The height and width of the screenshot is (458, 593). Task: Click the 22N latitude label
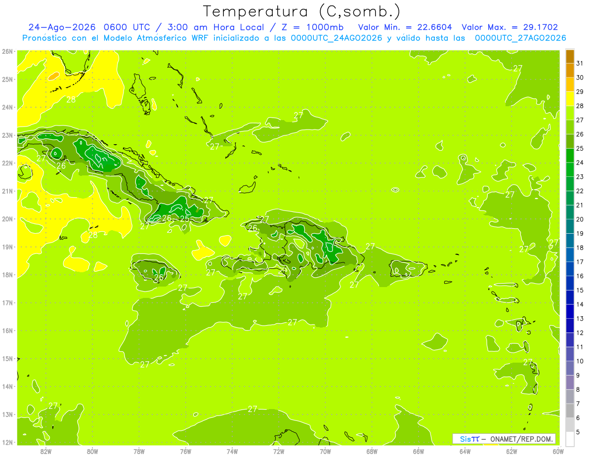(7, 163)
